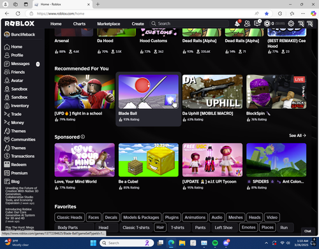
Task: Open the new browser tab button
Action: [x=98, y=4]
